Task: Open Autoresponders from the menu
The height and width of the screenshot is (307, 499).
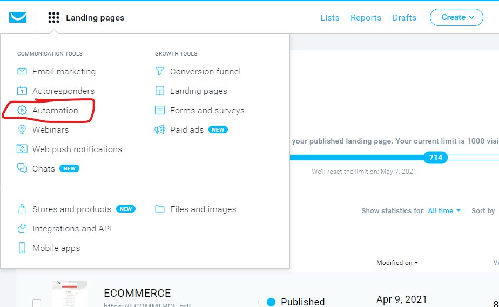Action: [x=63, y=91]
